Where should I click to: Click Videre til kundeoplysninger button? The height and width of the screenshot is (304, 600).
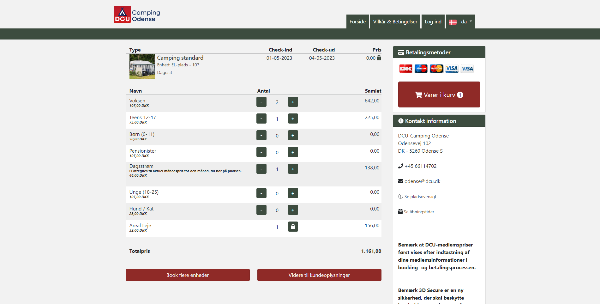tap(319, 275)
